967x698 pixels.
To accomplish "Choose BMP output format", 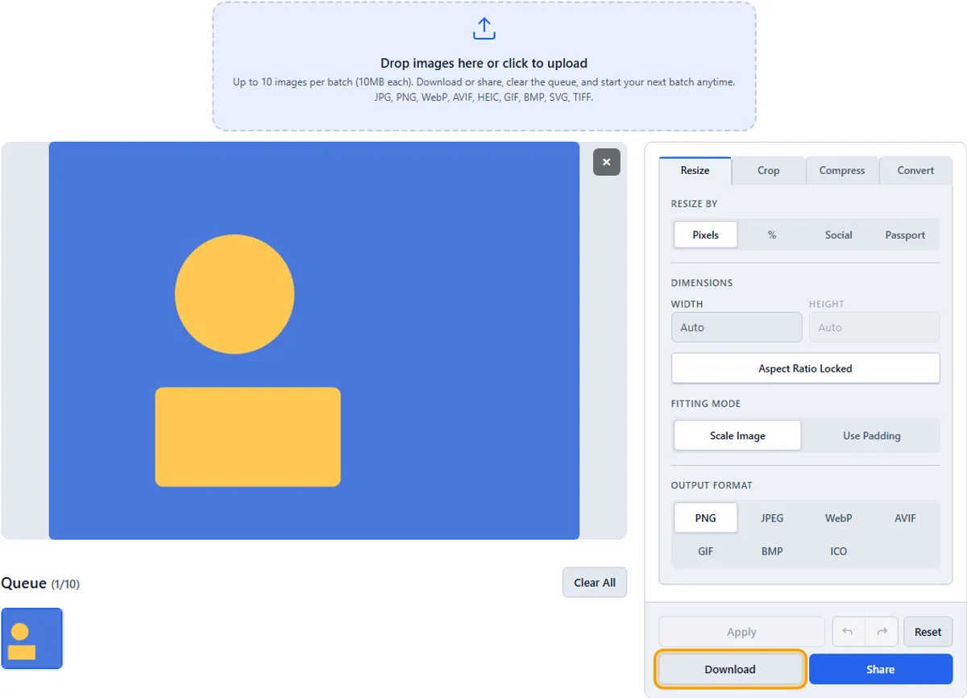I will [x=772, y=551].
